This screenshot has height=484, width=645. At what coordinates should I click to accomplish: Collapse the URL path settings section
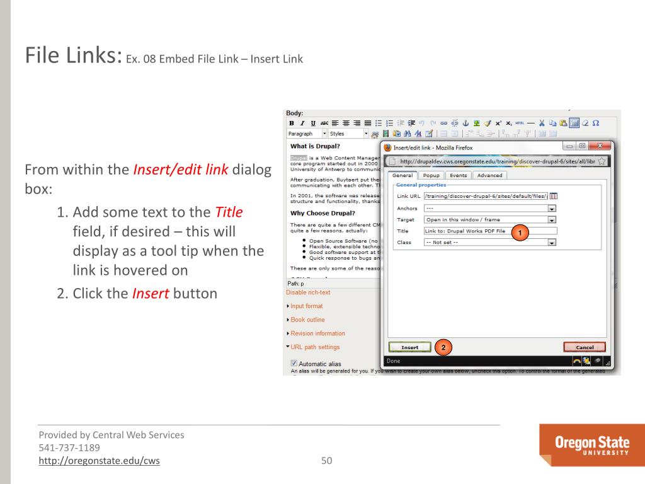pyautogui.click(x=315, y=347)
